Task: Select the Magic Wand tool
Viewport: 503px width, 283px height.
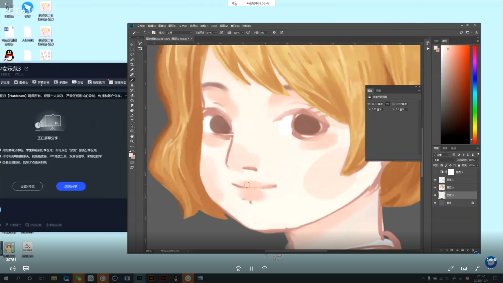Action: coord(132,59)
